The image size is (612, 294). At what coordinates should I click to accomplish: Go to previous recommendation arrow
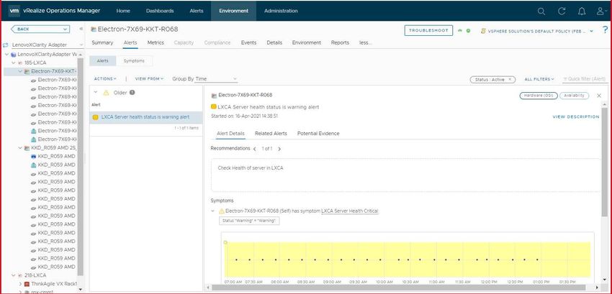tap(254, 149)
